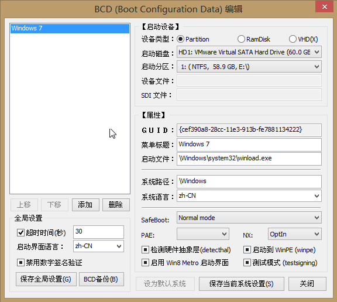Select Windows 7 entry in boot list
The width and height of the screenshot is (337, 302).
point(70,28)
